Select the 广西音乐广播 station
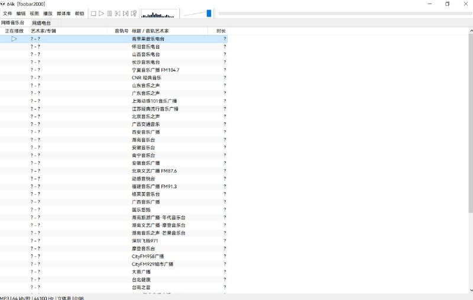The height and width of the screenshot is (300, 473). (x=114, y=202)
